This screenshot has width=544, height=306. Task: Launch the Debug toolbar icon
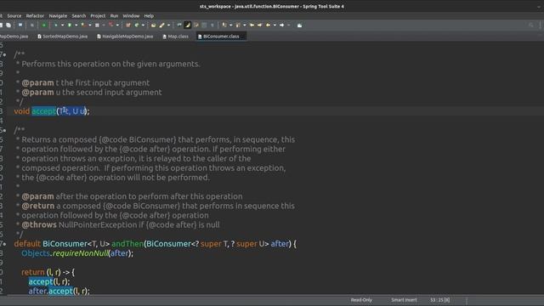pos(56,25)
